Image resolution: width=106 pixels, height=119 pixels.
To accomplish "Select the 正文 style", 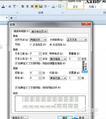I will pos(75,5).
